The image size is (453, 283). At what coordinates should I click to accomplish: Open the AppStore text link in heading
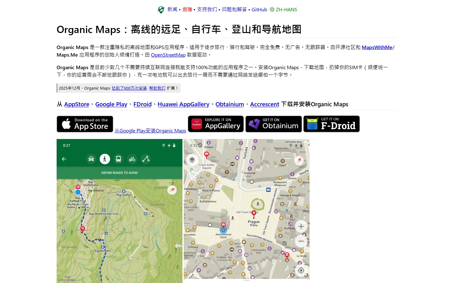tap(77, 104)
